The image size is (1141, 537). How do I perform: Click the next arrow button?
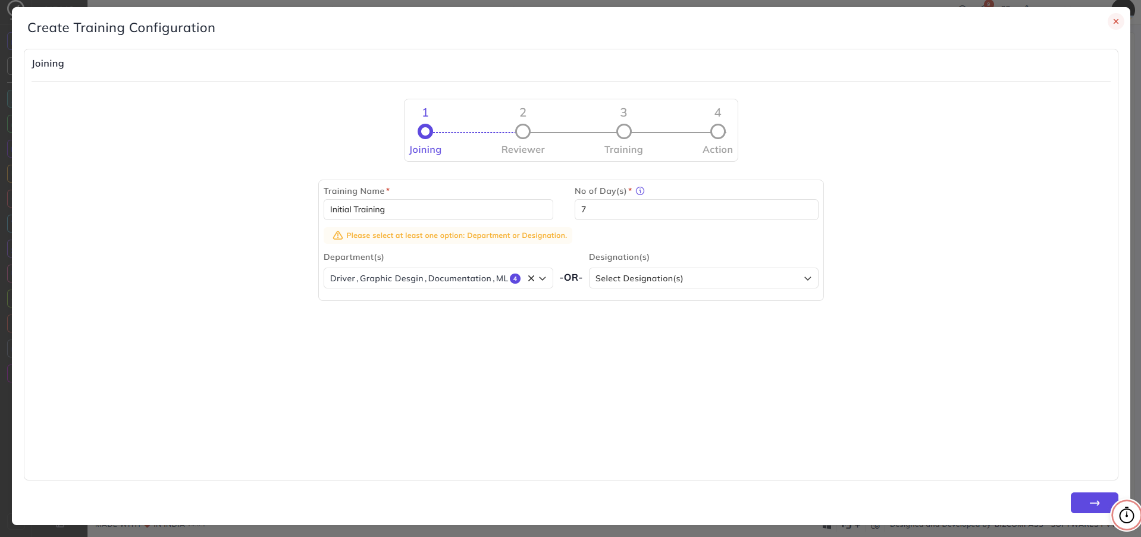click(1094, 503)
